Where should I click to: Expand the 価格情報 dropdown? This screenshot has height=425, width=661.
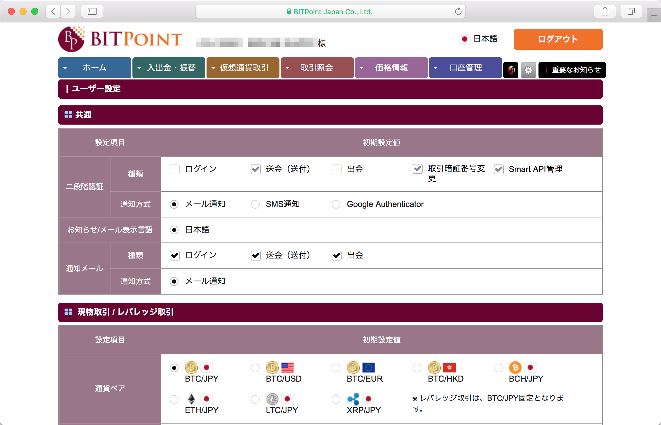point(391,68)
